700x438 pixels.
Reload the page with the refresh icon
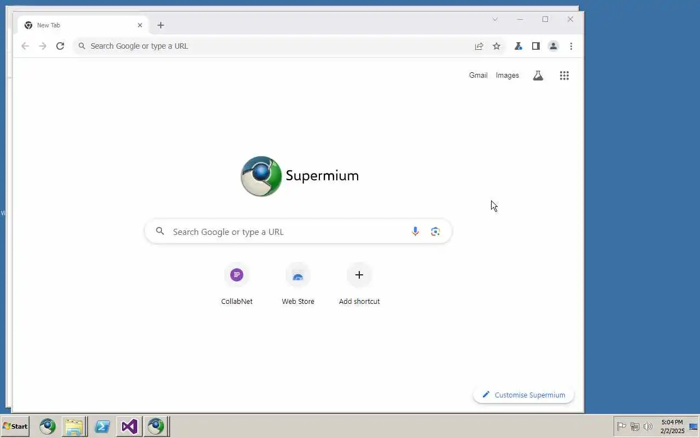point(60,46)
